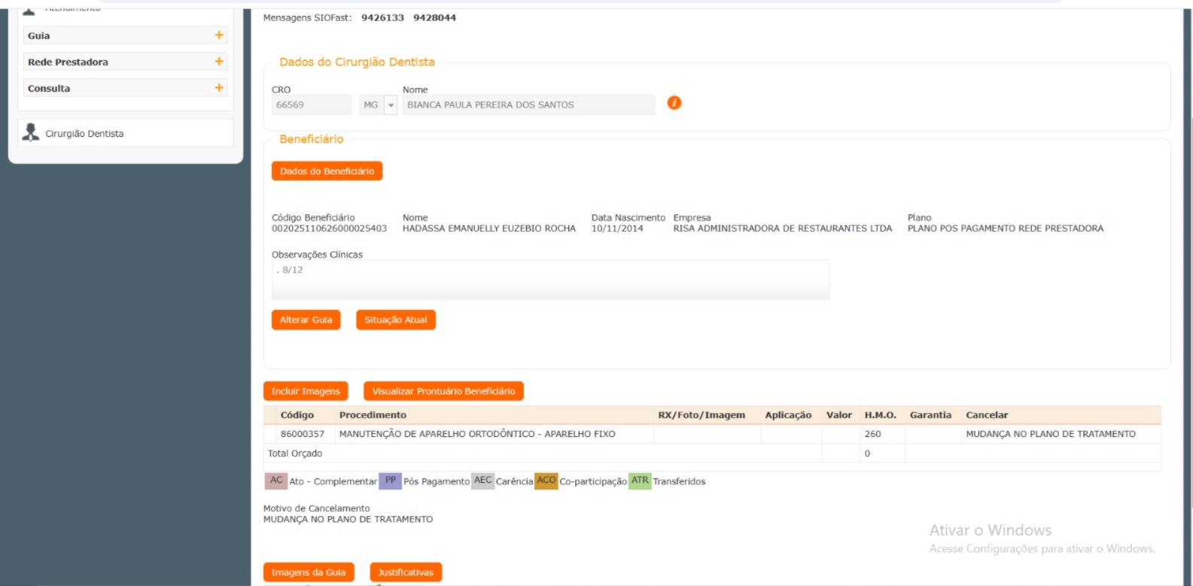Click SIOFast message 9428044
The height and width of the screenshot is (586, 1193).
(434, 18)
